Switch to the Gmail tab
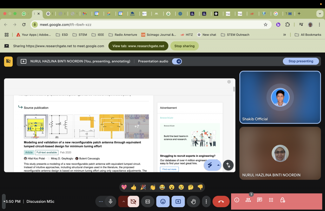Screen dimensions: 325x211 pos(84,14)
